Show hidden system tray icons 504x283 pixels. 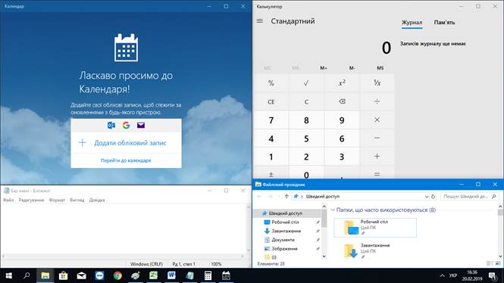click(x=443, y=275)
